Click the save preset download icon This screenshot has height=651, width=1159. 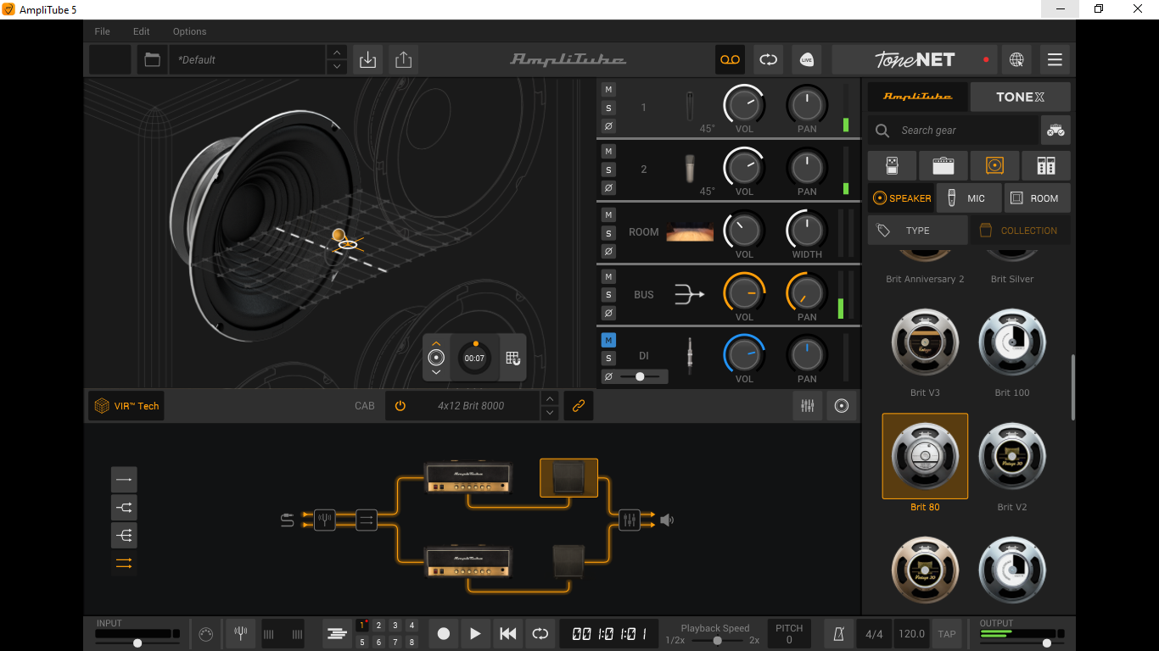pos(368,59)
